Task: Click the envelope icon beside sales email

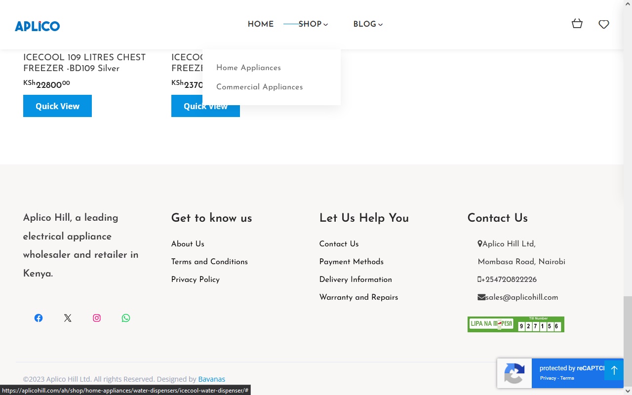Action: 481,297
